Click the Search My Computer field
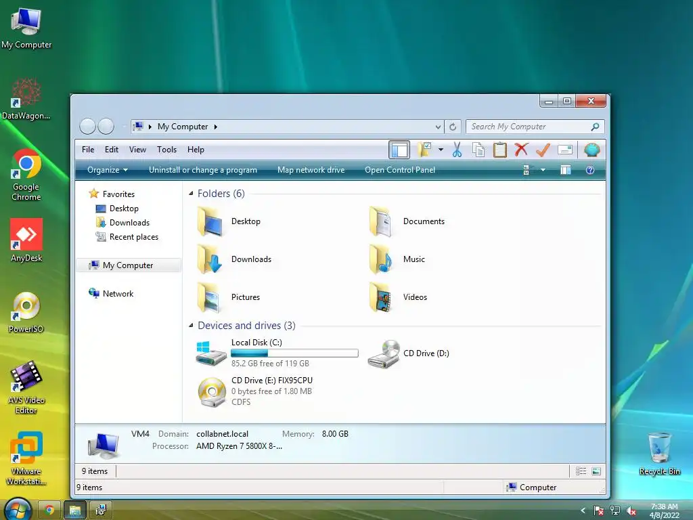This screenshot has width=693, height=520. coord(535,127)
